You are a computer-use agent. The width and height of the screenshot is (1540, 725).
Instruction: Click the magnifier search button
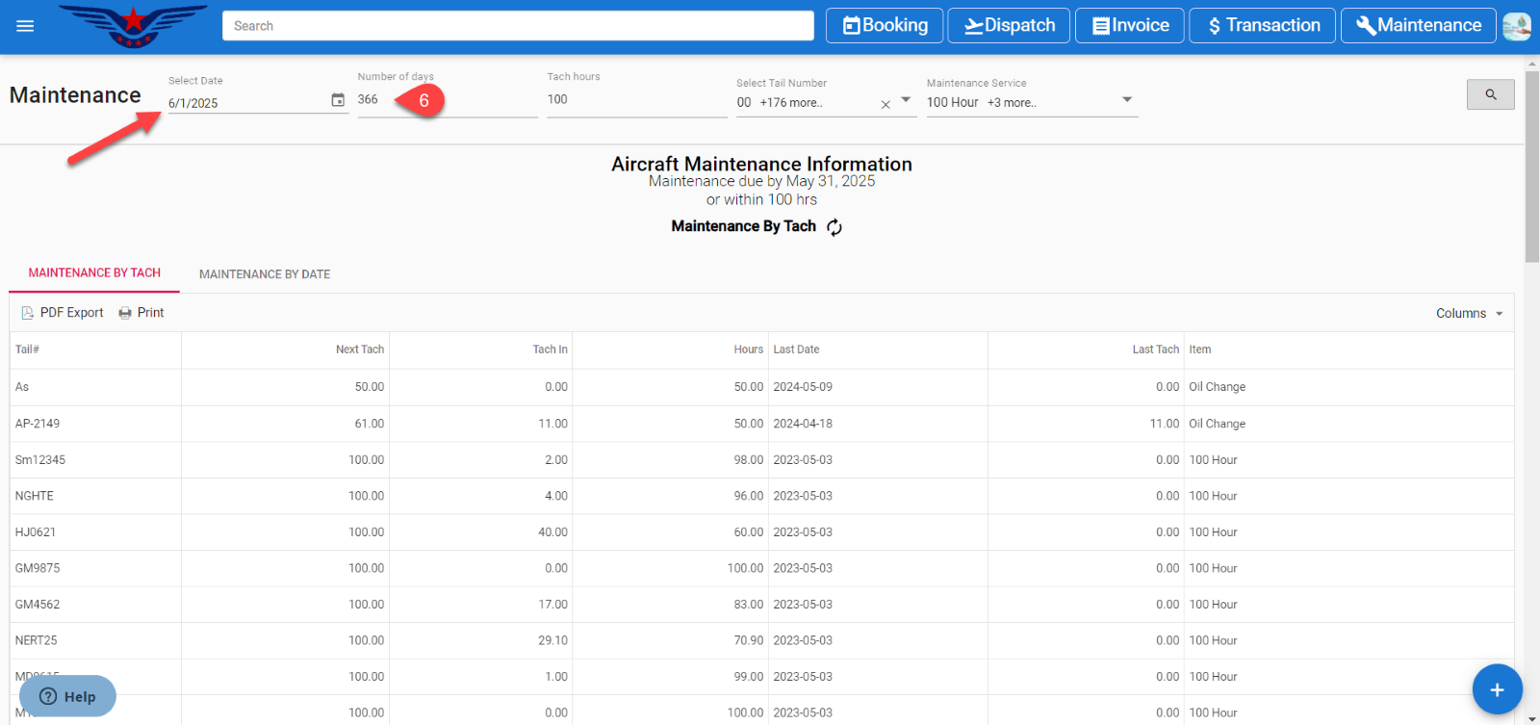(1490, 94)
